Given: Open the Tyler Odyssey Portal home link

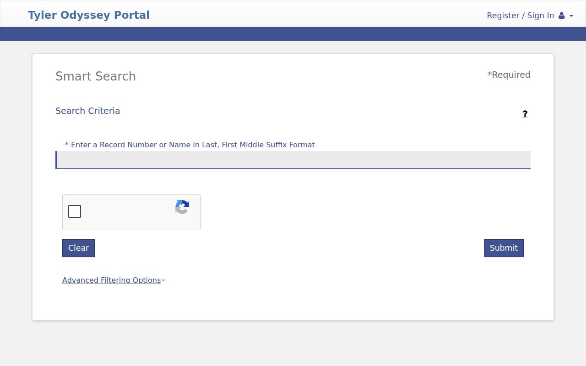Looking at the screenshot, I should point(89,15).
